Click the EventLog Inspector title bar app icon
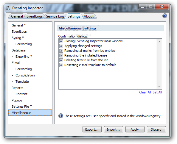This screenshot has height=144, width=177. (x=8, y=8)
